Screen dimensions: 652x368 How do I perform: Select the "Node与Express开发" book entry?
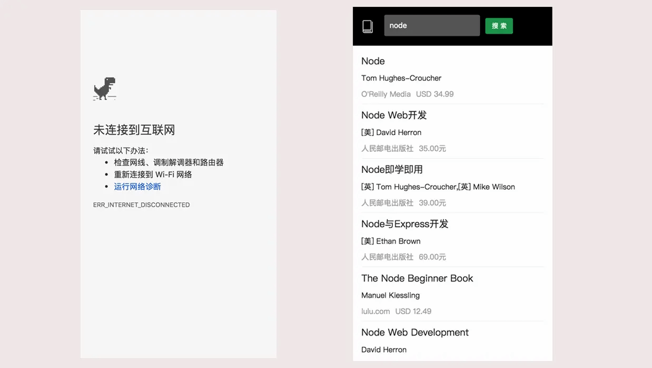(x=404, y=224)
